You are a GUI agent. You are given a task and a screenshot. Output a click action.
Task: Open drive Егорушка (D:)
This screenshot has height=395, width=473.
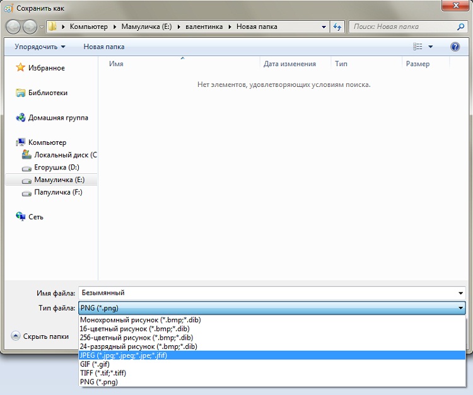56,168
